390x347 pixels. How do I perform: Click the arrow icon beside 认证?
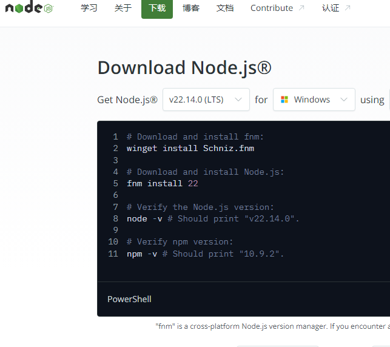point(348,8)
